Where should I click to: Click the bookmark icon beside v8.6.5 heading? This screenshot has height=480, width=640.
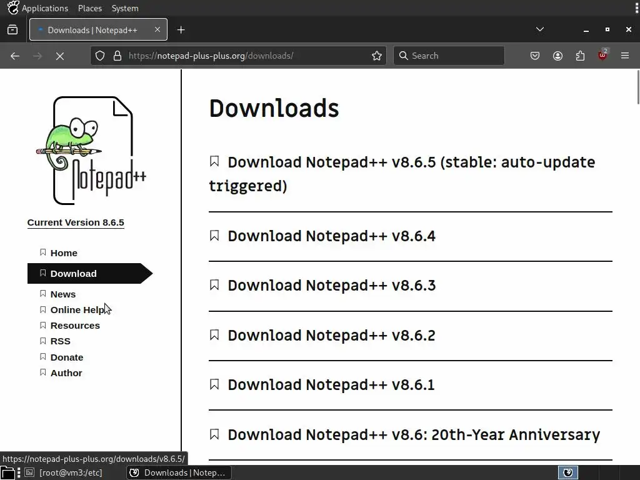pyautogui.click(x=214, y=162)
